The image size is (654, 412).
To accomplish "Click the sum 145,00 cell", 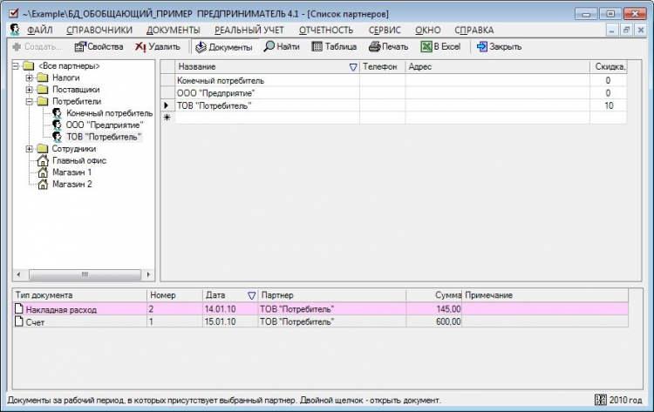I will [x=433, y=308].
